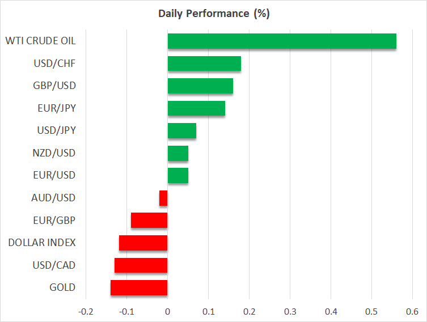Image resolution: width=427 pixels, height=322 pixels.
Task: Click the WTI Crude Oil green bar
Action: 282,41
